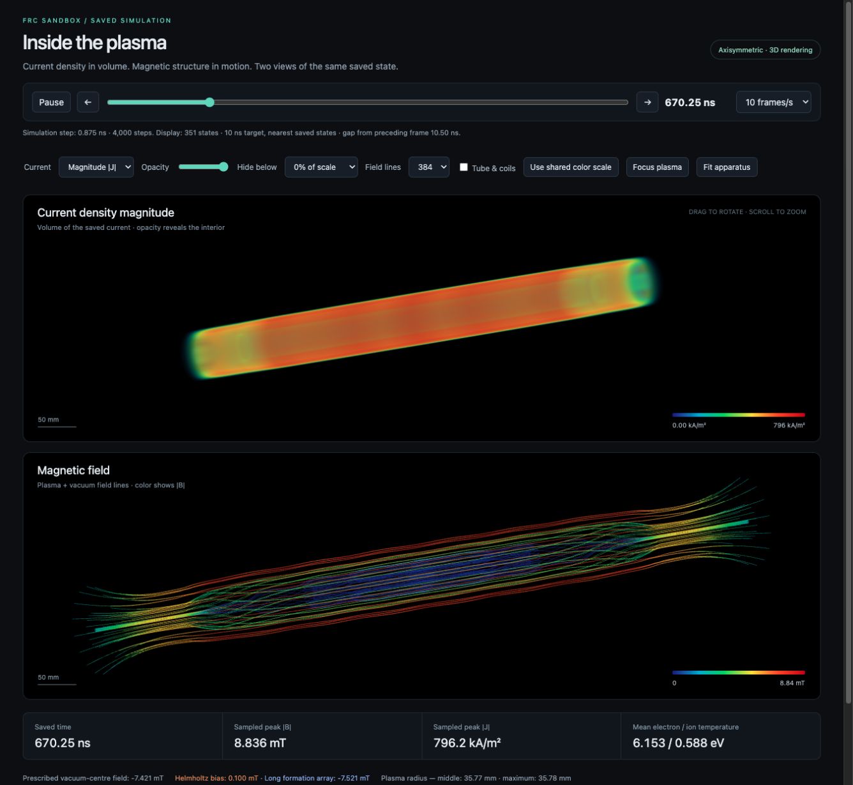This screenshot has width=853, height=785.
Task: Click the Magnetic field panel heading
Action: [x=73, y=470]
